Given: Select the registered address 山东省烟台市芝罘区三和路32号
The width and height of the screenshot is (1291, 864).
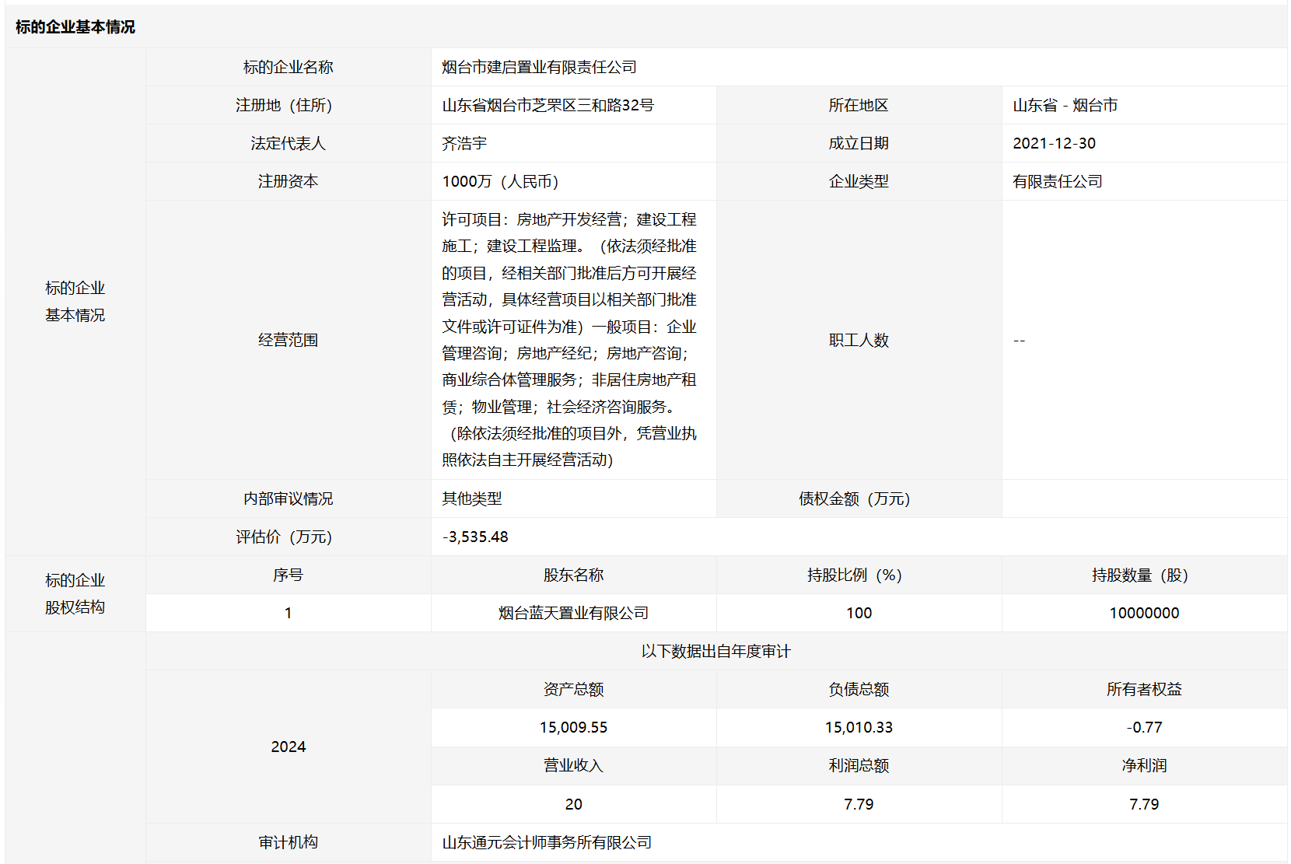Looking at the screenshot, I should [548, 106].
